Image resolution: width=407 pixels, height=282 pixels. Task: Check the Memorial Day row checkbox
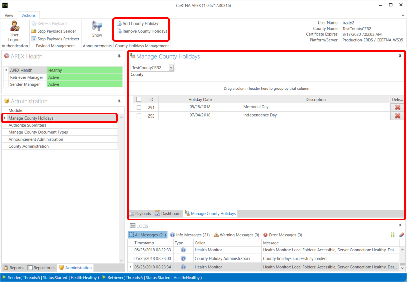(x=139, y=107)
